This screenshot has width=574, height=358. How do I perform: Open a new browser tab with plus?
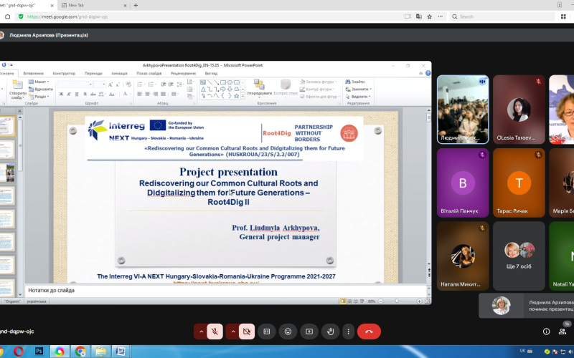(136, 5)
